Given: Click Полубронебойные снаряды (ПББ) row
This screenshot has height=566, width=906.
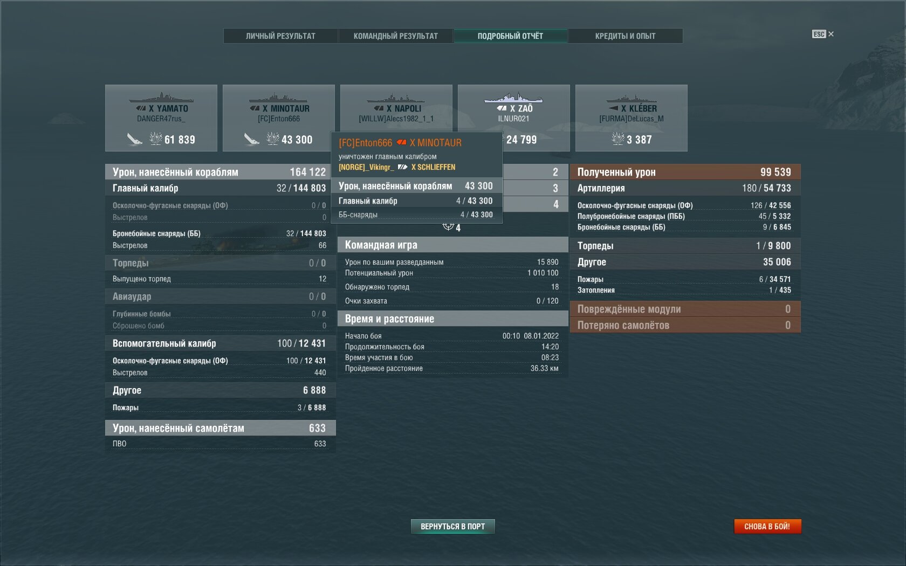Looking at the screenshot, I should 684,216.
